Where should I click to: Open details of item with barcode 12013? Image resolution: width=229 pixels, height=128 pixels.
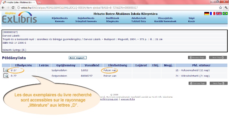[x=6, y=70]
